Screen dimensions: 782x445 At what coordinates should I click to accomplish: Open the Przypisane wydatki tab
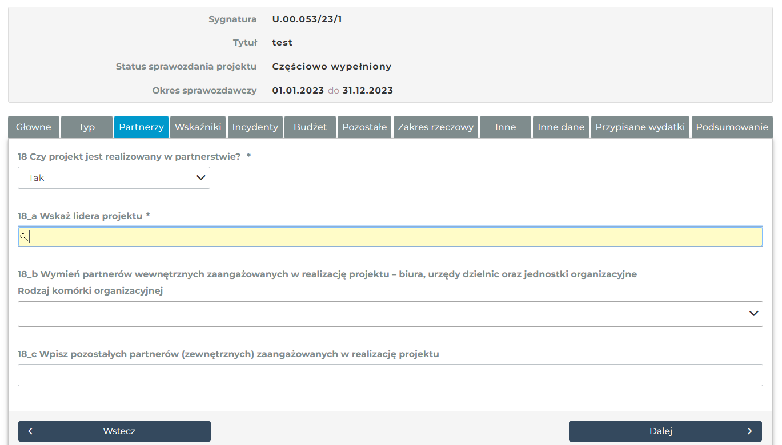pos(640,127)
